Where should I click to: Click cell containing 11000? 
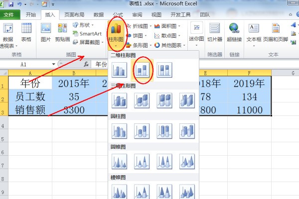(x=249, y=109)
